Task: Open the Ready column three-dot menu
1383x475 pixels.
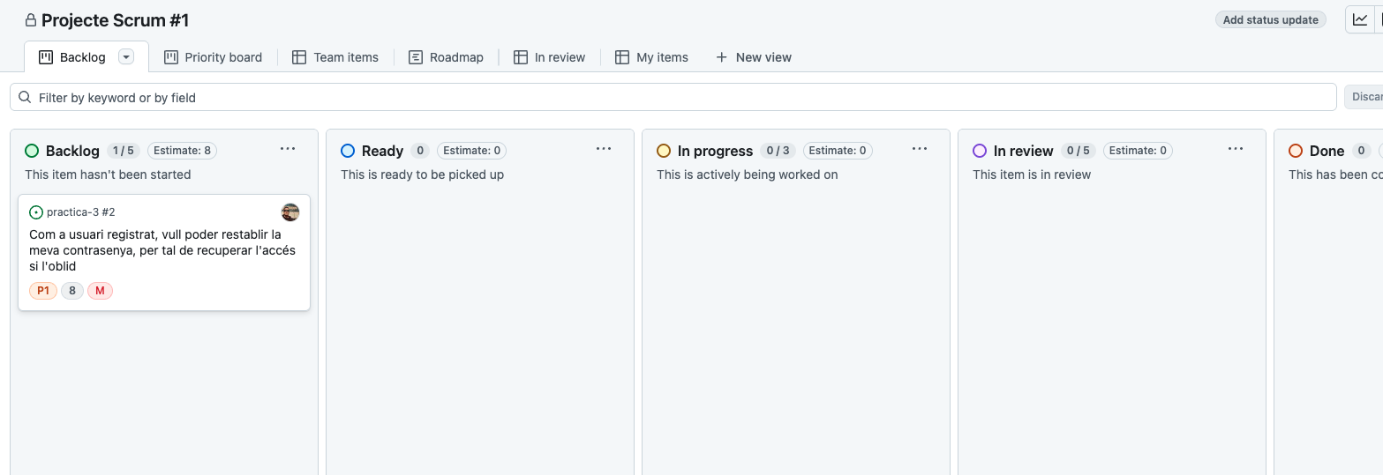Action: point(604,149)
